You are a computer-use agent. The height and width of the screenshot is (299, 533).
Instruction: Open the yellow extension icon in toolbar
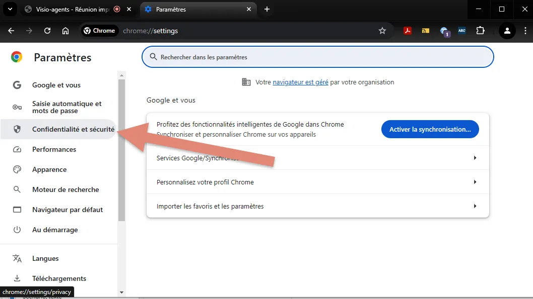pos(426,31)
